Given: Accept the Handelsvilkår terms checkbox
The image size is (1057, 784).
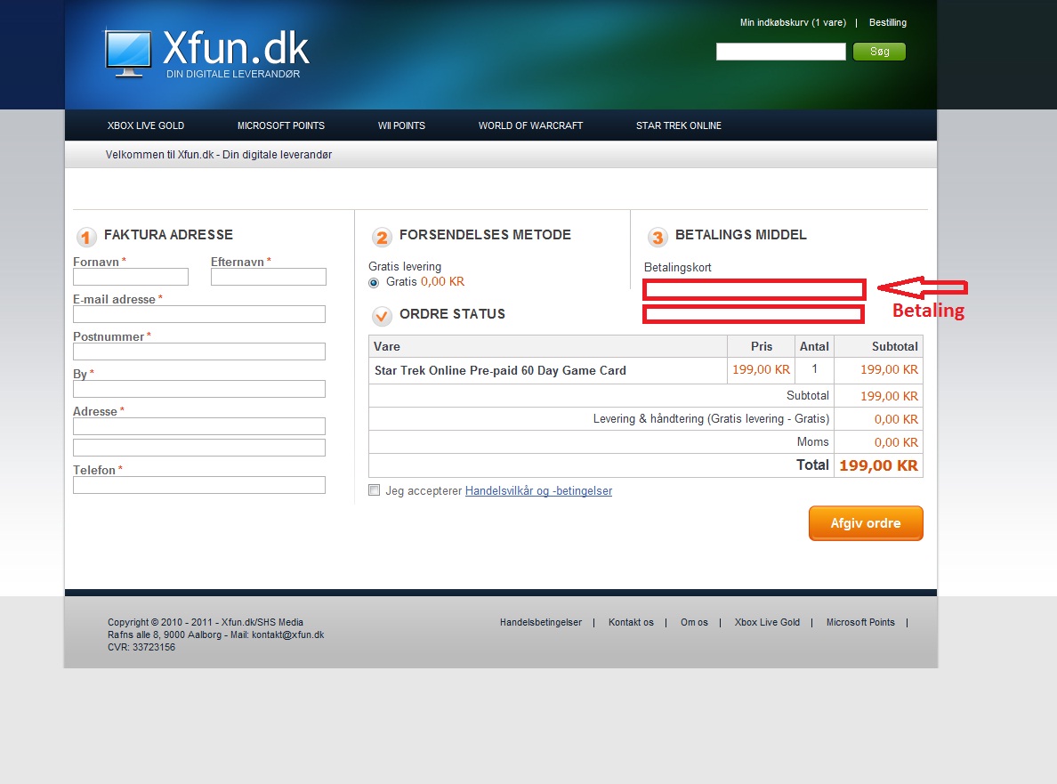Looking at the screenshot, I should tap(375, 490).
